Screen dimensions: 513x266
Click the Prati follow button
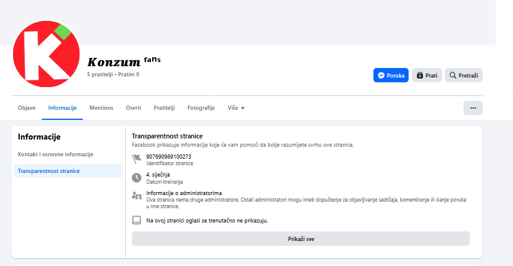click(x=427, y=75)
